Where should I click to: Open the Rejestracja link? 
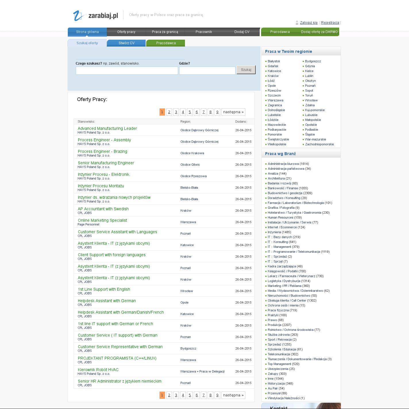(x=330, y=23)
